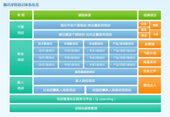Open the 通用基础类培训 bar
This screenshot has width=170, height=117.
coord(85,72)
